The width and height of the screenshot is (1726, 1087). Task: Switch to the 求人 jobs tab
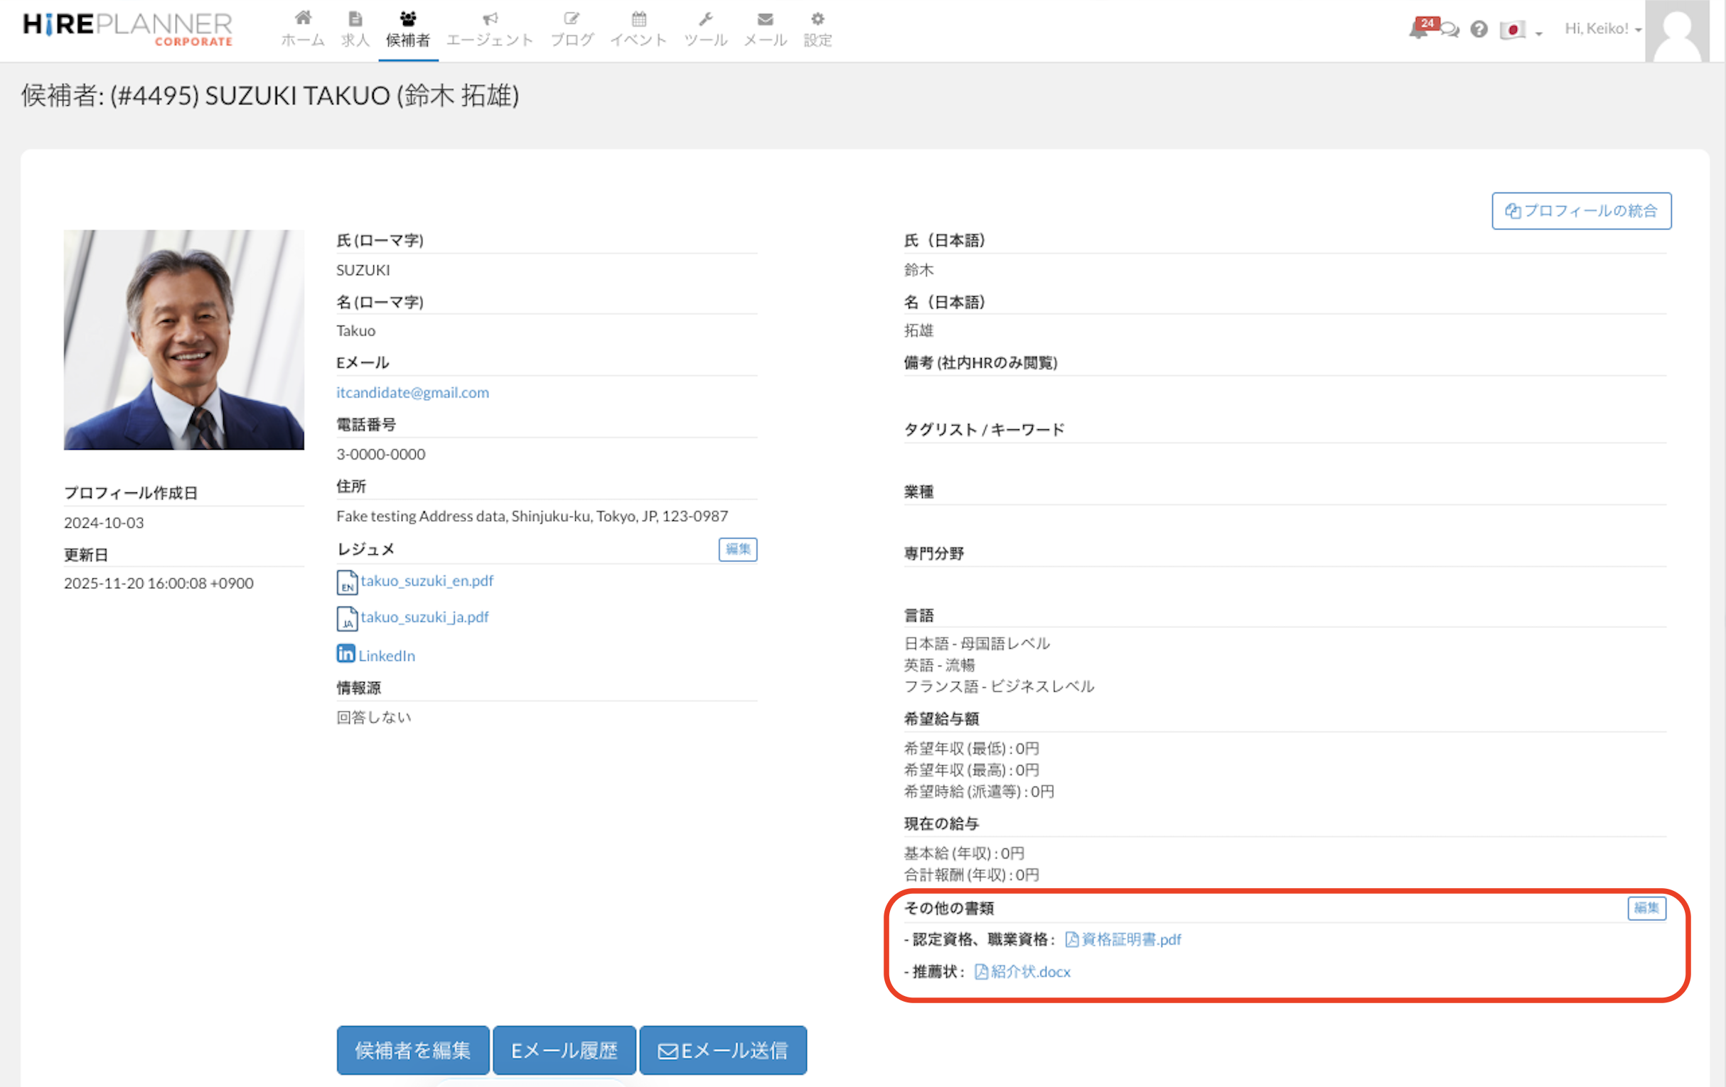pos(355,28)
